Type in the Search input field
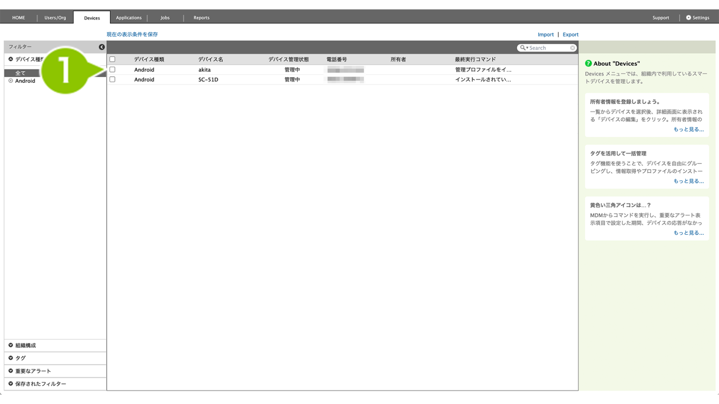The image size is (719, 404). click(x=548, y=48)
